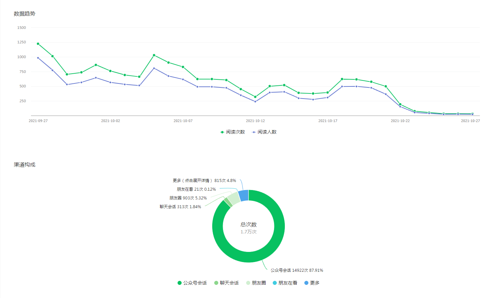
Task: Click the 总次数 text in donut center
Action: pos(249,224)
